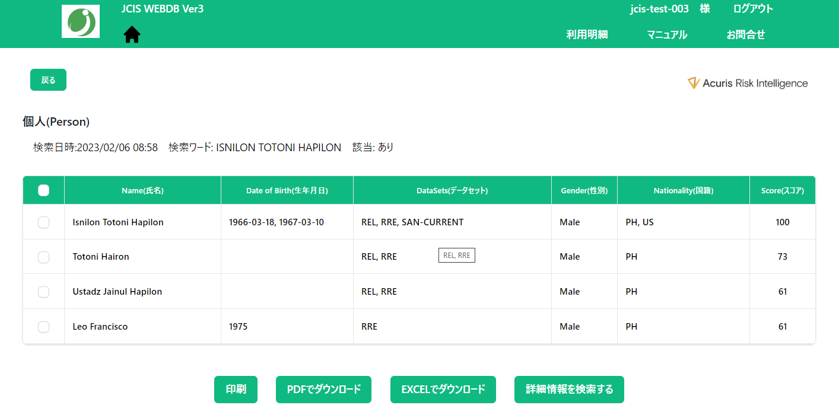
Task: Click the Score(スコア) column header
Action: coord(782,190)
